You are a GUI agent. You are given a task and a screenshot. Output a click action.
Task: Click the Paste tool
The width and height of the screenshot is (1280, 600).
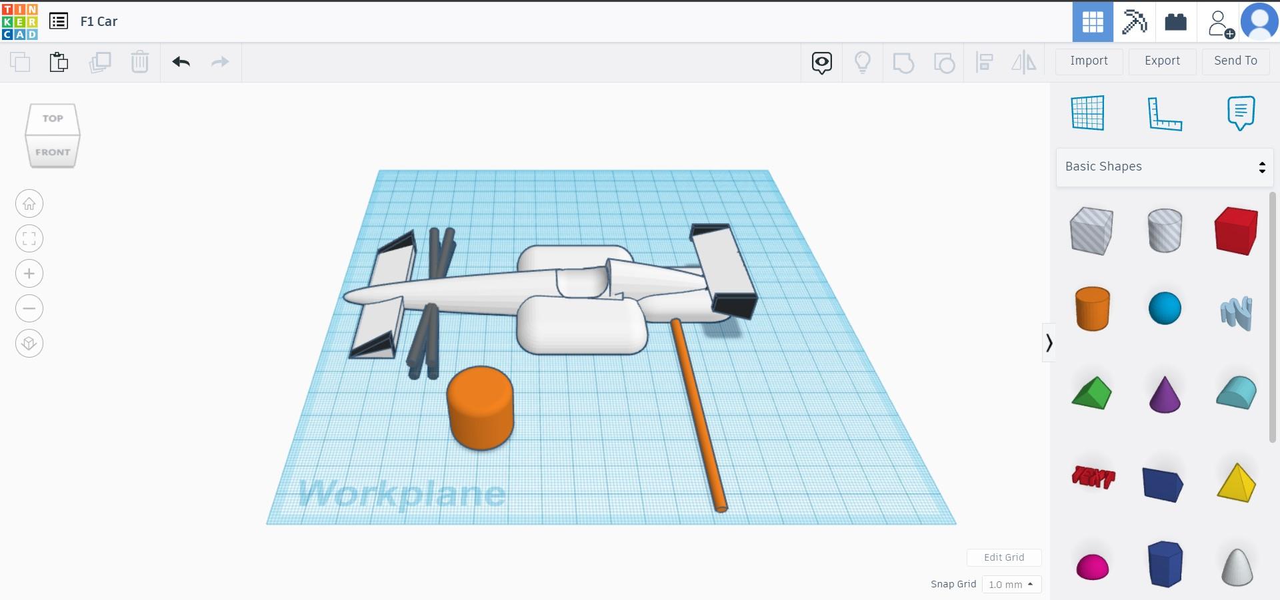[59, 62]
